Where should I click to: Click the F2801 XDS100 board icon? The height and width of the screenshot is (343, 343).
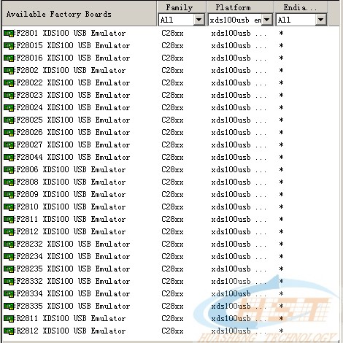coord(9,33)
